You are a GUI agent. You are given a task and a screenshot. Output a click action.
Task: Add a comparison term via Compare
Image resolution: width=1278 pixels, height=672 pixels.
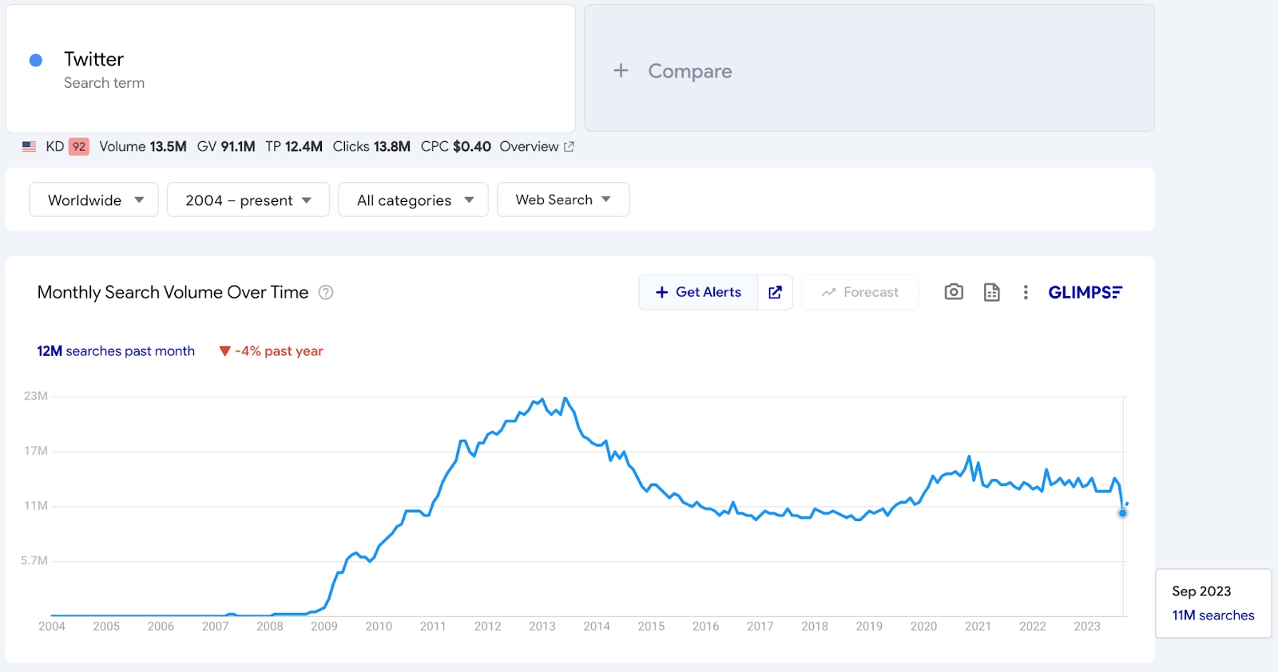(x=870, y=68)
